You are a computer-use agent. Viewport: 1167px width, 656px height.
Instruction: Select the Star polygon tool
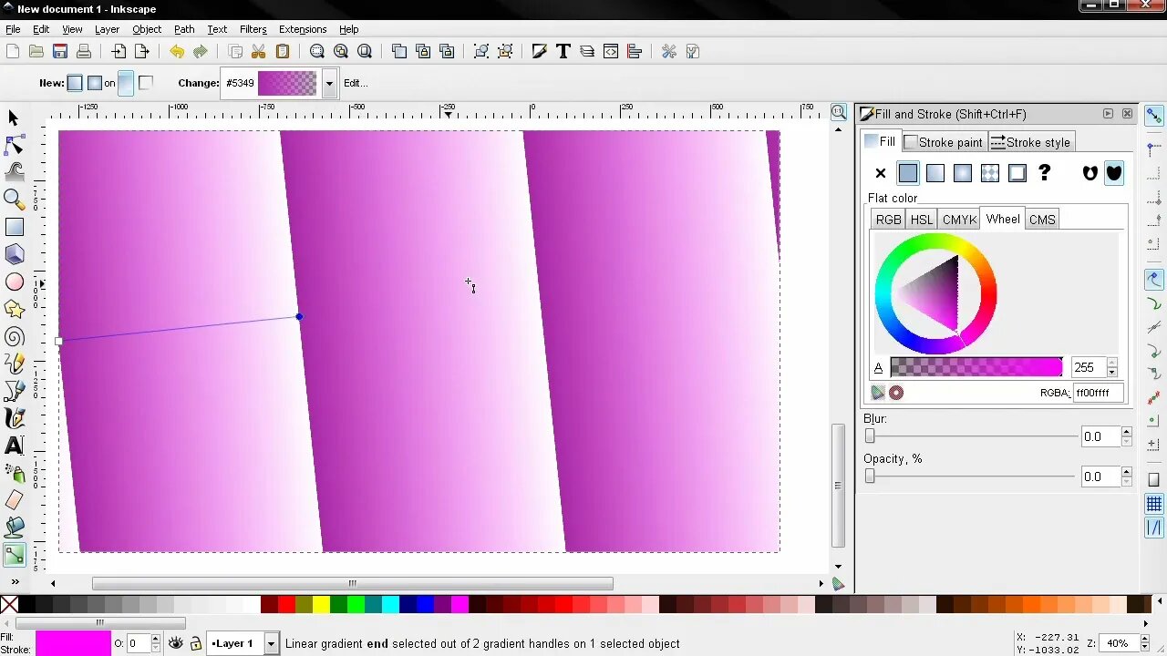(x=14, y=310)
